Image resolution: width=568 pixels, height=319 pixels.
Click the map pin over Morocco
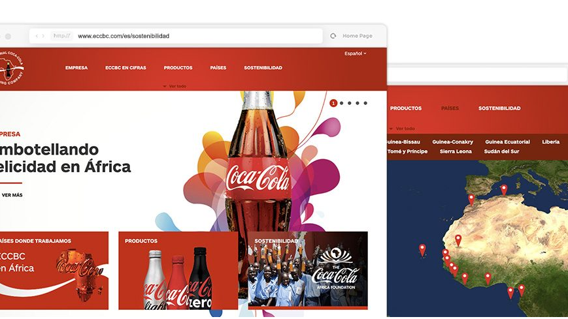coord(471,199)
